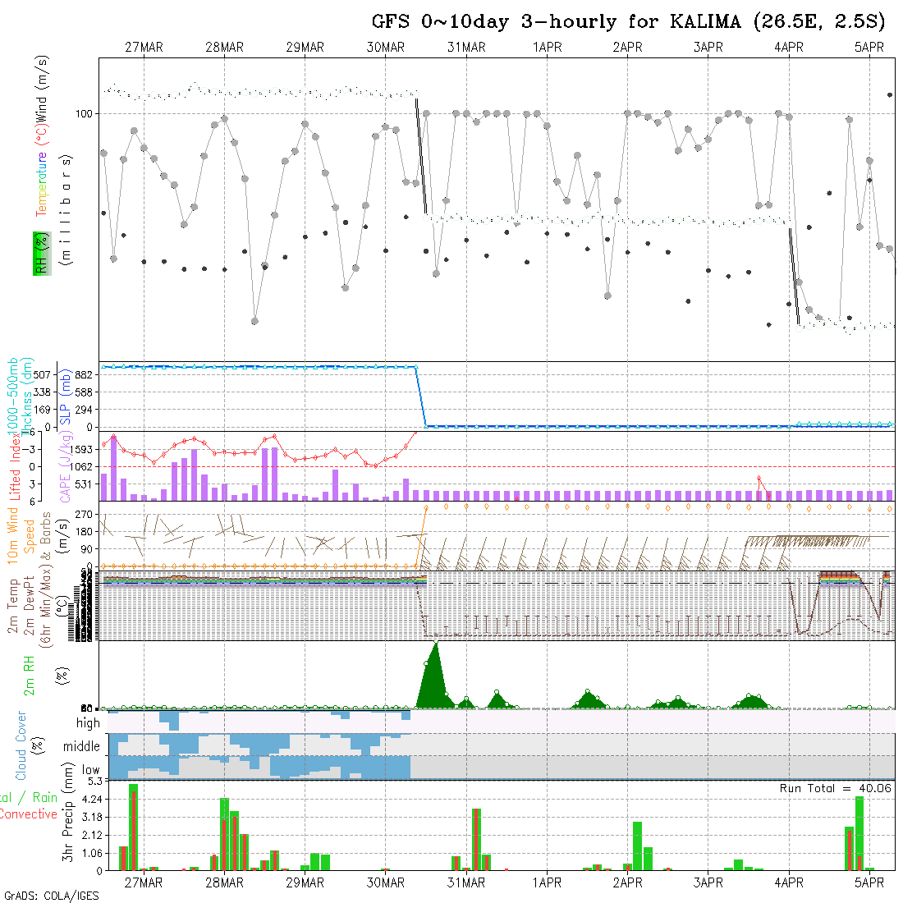
Task: Click '3APR' on the bottom date axis
Action: pyautogui.click(x=708, y=882)
